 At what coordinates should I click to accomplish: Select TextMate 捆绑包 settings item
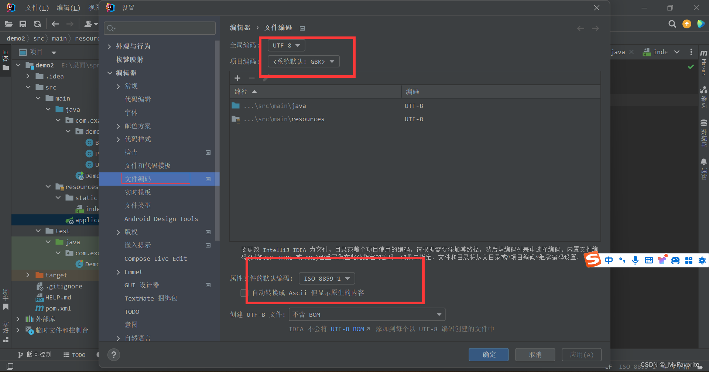pyautogui.click(x=151, y=298)
